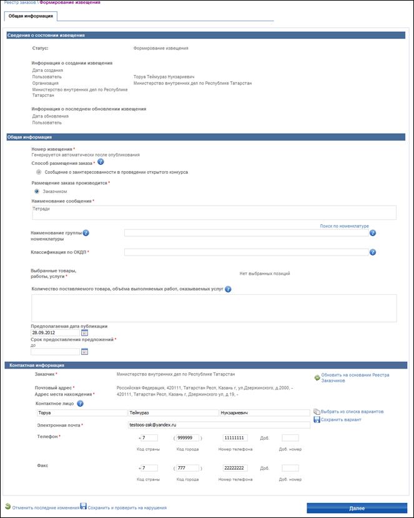Click phone country code field
This screenshot has width=414, height=518.
150,438
